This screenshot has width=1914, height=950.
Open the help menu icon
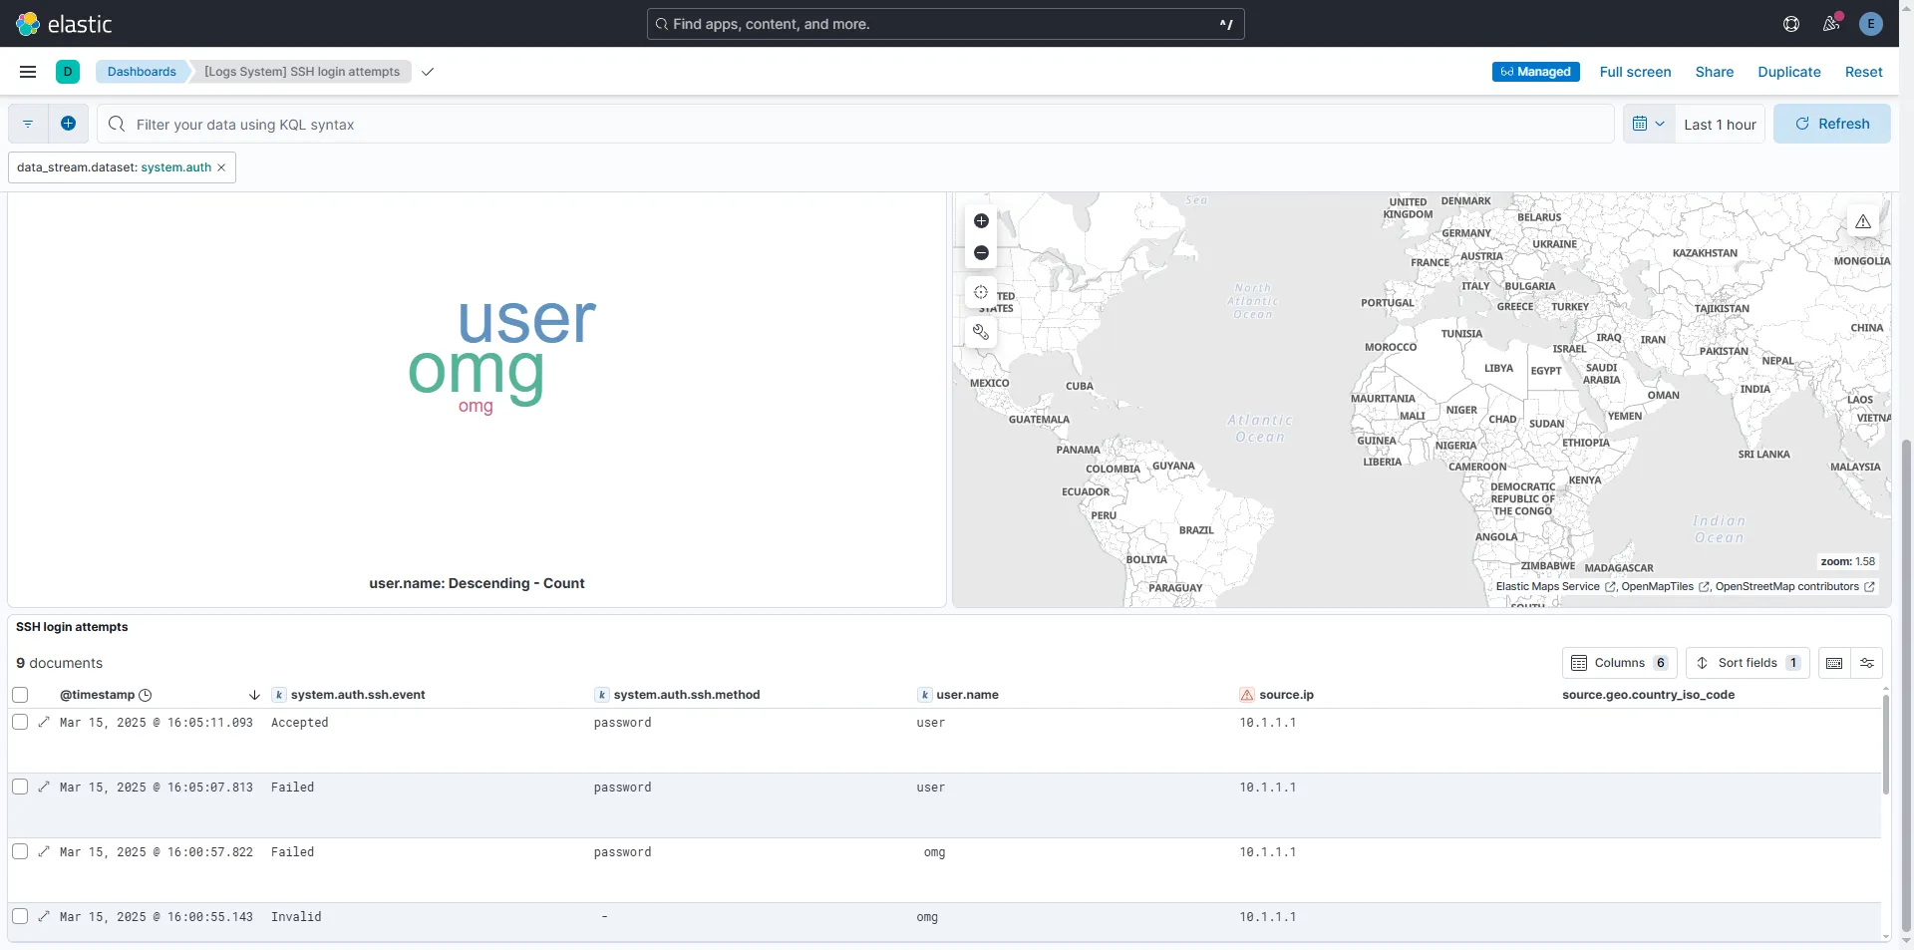1791,24
